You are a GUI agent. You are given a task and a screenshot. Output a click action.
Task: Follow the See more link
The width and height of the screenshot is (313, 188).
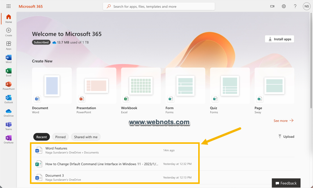tap(283, 121)
